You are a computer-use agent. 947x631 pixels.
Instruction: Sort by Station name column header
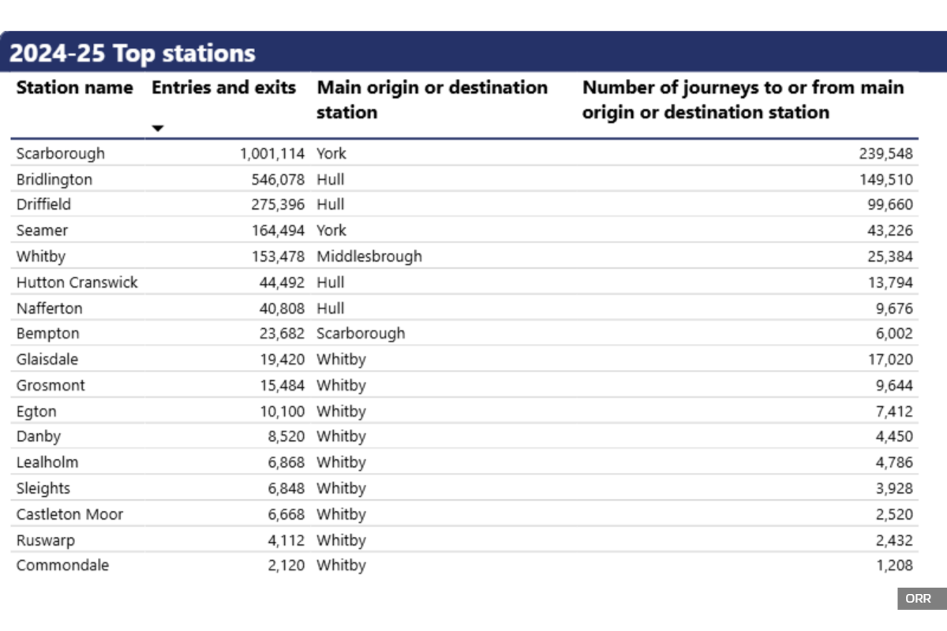(x=74, y=88)
